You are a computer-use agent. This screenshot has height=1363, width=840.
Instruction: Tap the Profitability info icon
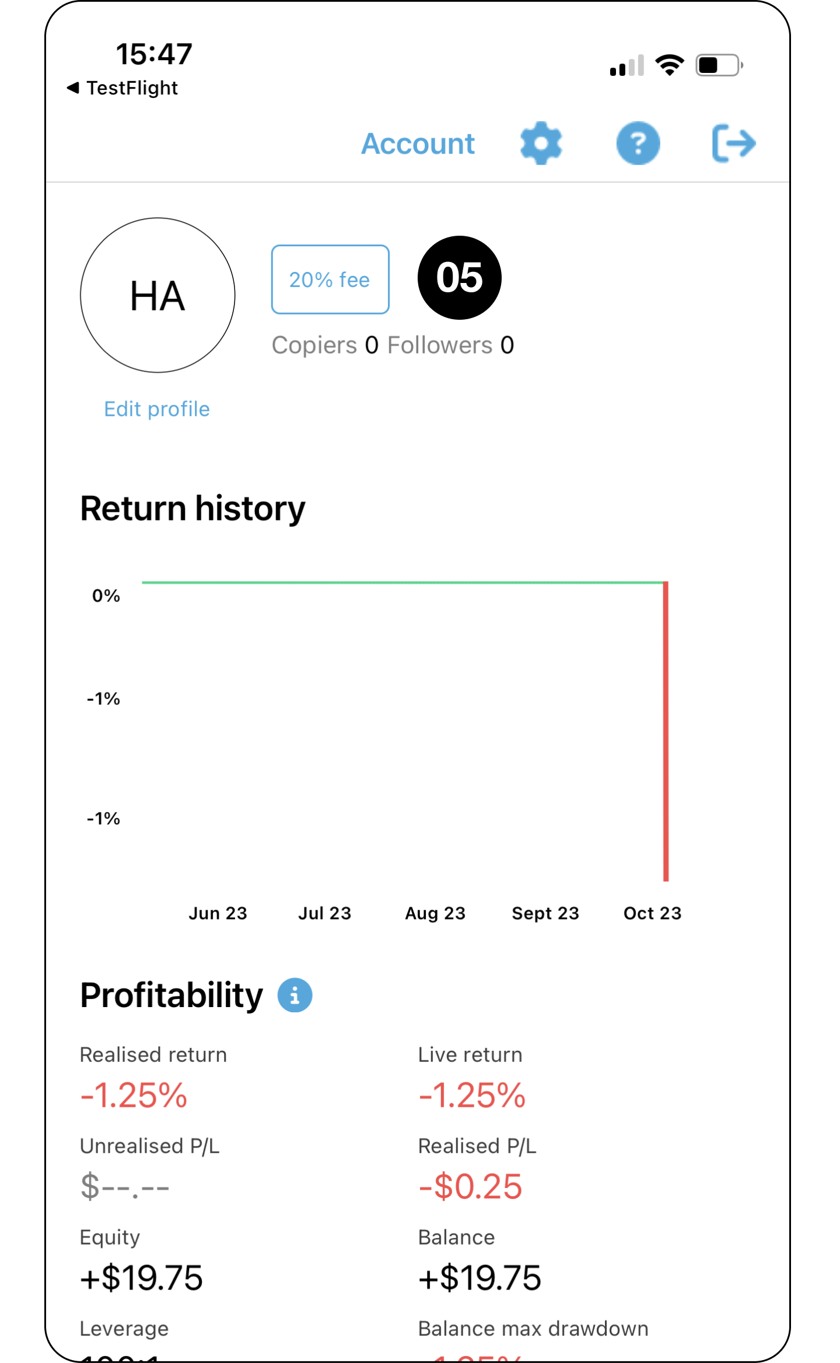[x=295, y=995]
